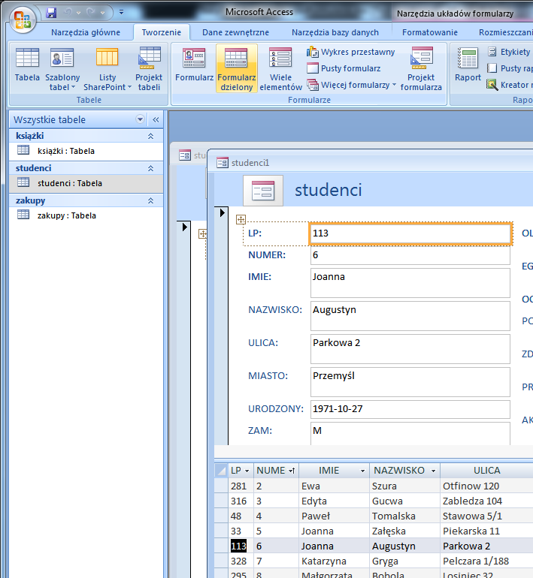Collapse the zakupy group
The height and width of the screenshot is (578, 533).
tap(150, 200)
